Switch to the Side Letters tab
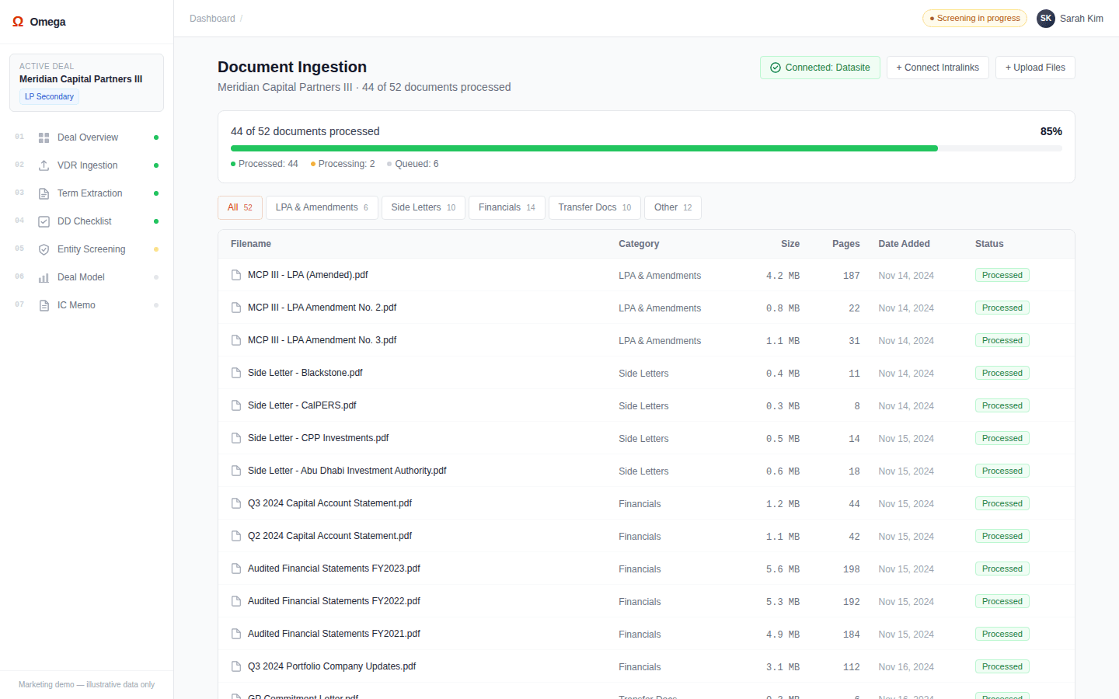Screen dimensions: 1119x699 [423, 207]
